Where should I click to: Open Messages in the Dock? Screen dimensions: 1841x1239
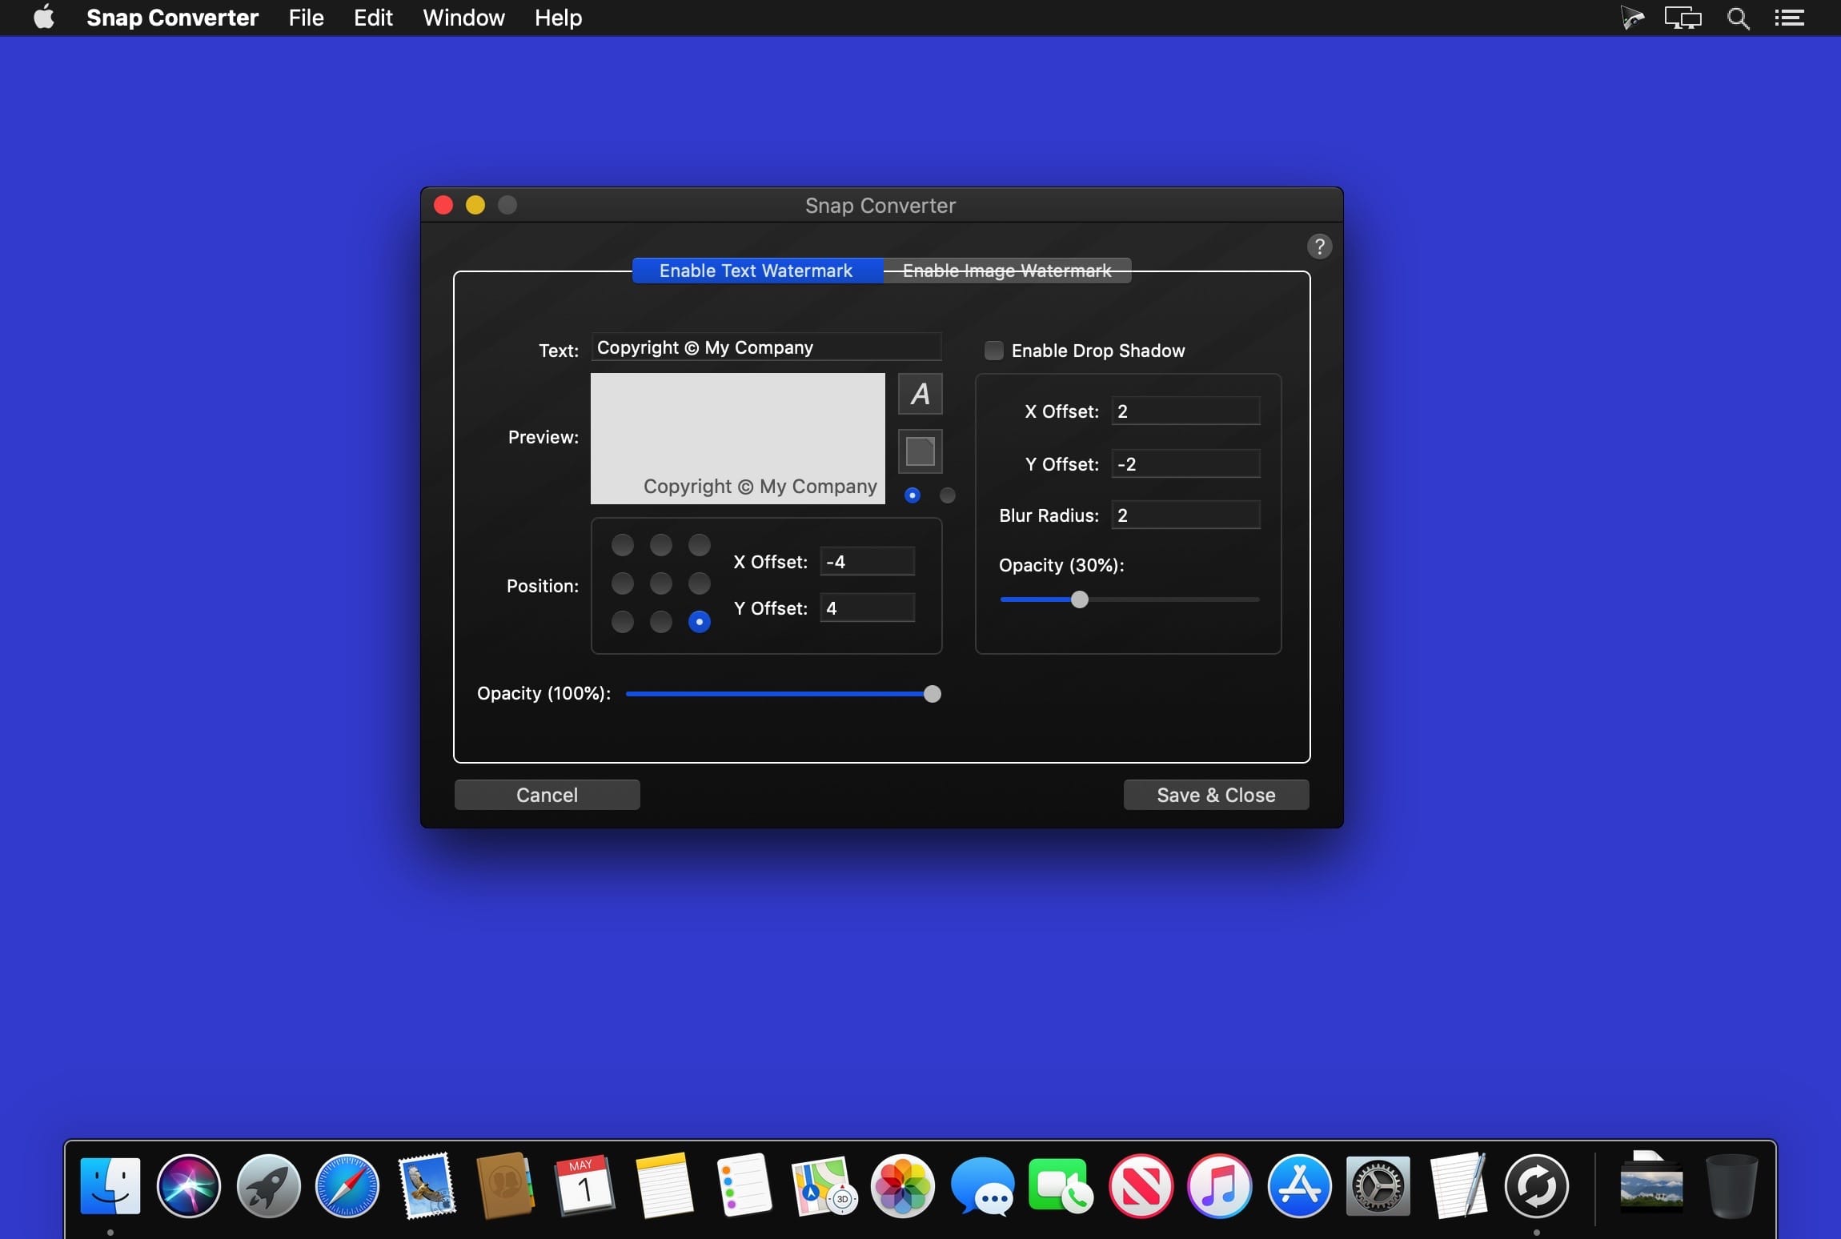[982, 1186]
